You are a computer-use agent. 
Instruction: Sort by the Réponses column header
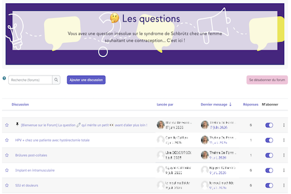tap(251, 105)
